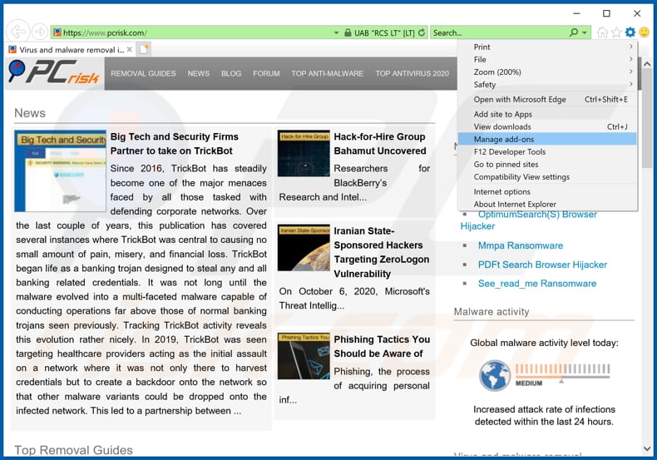The height and width of the screenshot is (460, 657).
Task: Expand the Safety submenu
Action: 547,85
